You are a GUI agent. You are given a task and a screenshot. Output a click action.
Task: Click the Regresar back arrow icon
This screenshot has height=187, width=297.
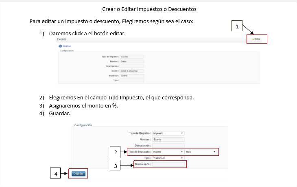(x=61, y=47)
